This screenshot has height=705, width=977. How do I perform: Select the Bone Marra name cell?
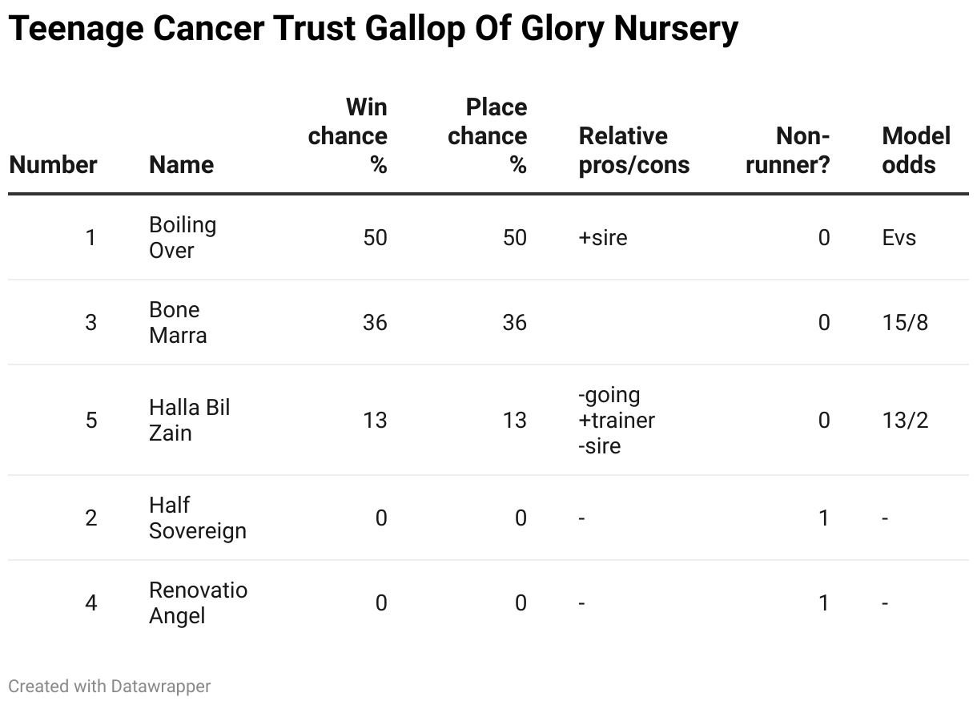tap(178, 323)
